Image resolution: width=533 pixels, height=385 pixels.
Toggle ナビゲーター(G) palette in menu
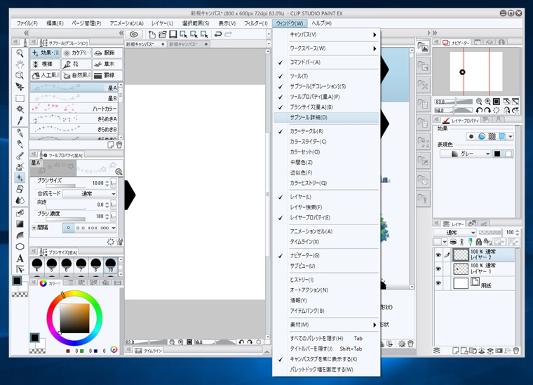326,255
